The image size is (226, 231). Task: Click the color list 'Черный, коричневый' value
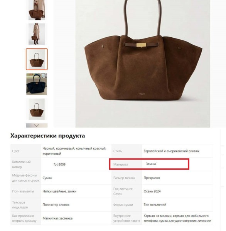[x=74, y=151]
